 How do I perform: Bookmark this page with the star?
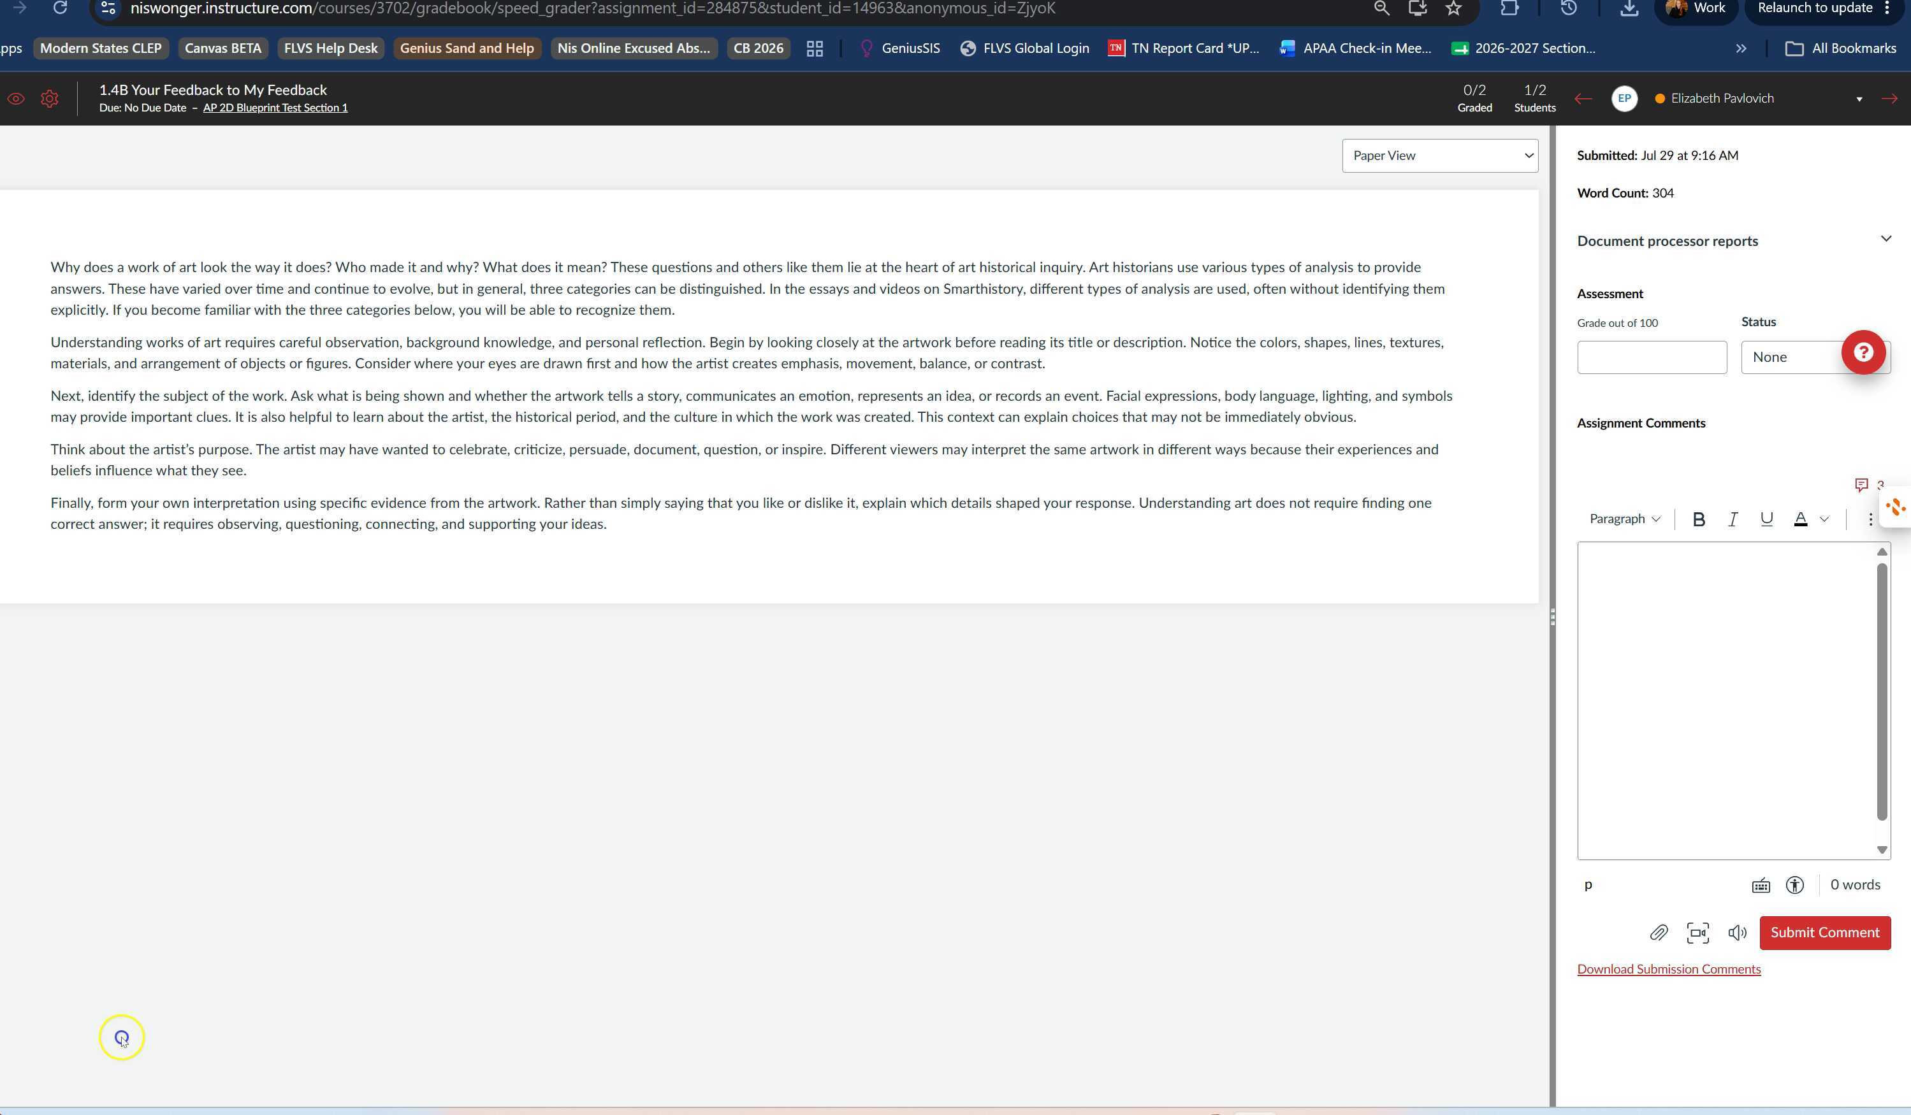pos(1453,8)
